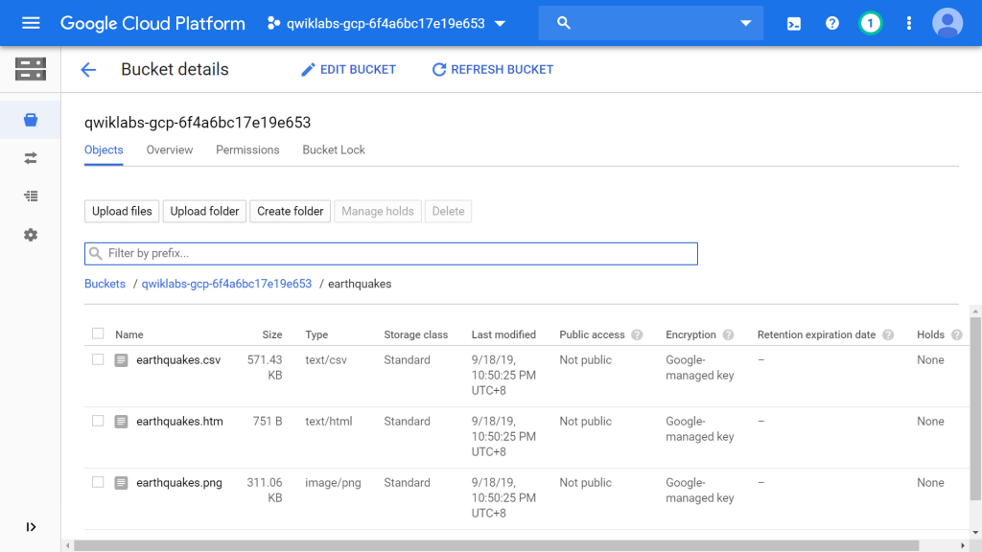Viewport: 982px width, 552px height.
Task: Click the scroll down arrow
Action: tap(975, 533)
